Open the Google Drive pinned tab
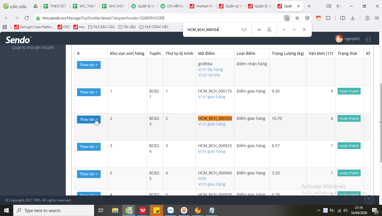Image resolution: width=382 pixels, height=216 pixels. pos(36,6)
